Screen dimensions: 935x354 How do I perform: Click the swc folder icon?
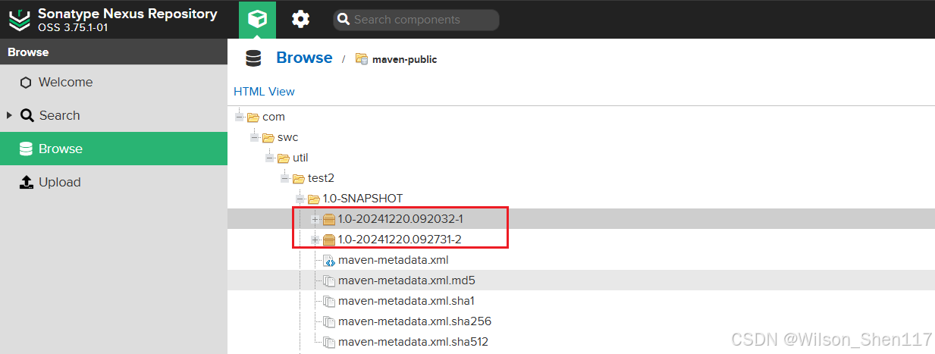coord(268,137)
